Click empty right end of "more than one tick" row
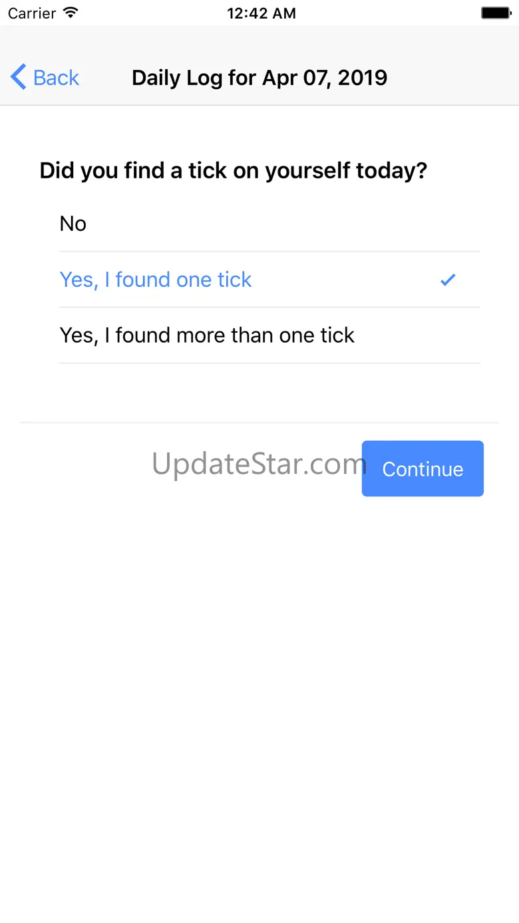519x923 pixels. point(426,335)
